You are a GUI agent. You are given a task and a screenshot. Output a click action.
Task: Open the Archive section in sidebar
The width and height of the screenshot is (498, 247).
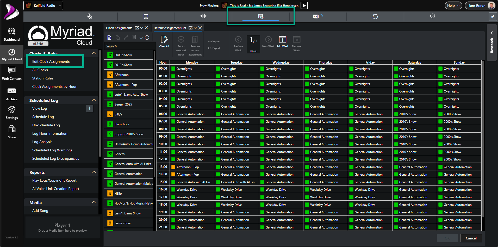click(x=11, y=94)
